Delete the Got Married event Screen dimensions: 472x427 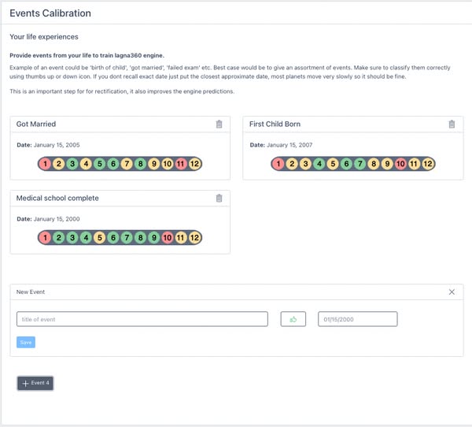point(219,124)
